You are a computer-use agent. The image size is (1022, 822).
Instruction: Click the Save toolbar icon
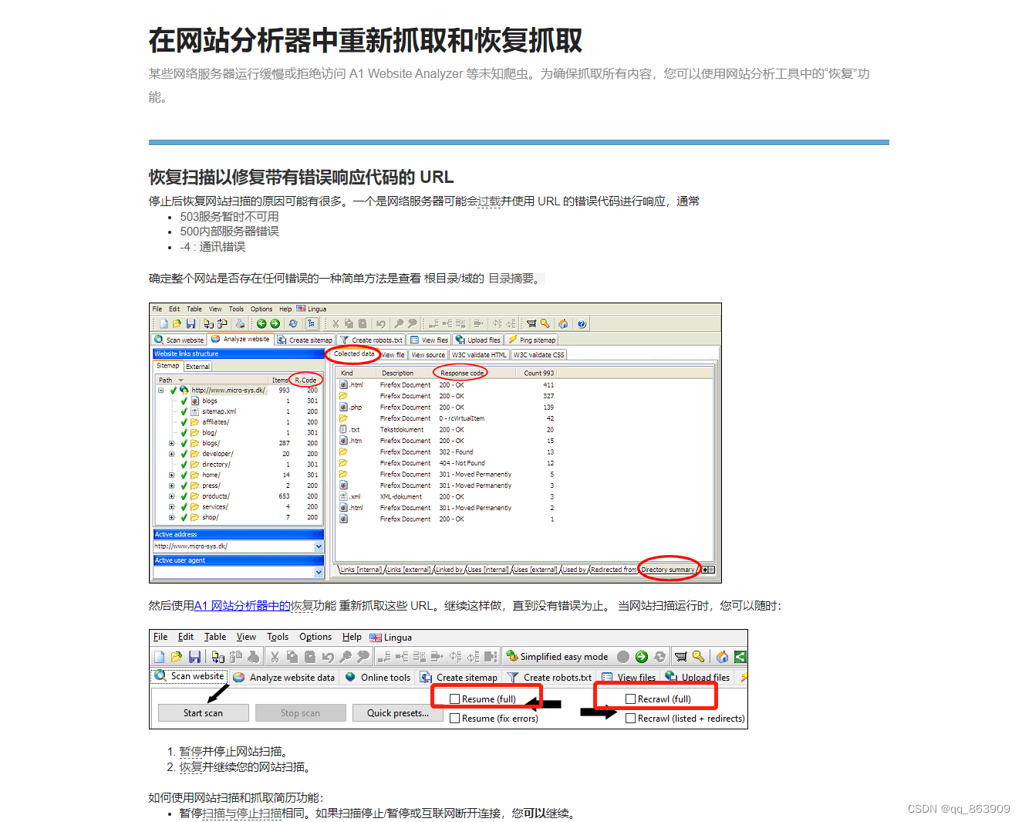coord(192,323)
